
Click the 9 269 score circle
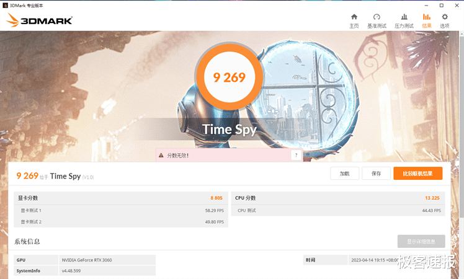click(x=230, y=77)
